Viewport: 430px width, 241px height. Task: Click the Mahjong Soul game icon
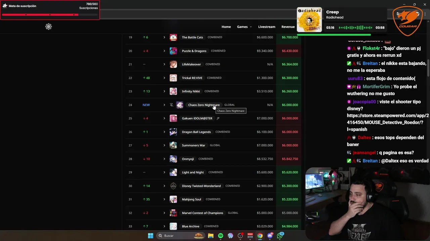point(173,199)
